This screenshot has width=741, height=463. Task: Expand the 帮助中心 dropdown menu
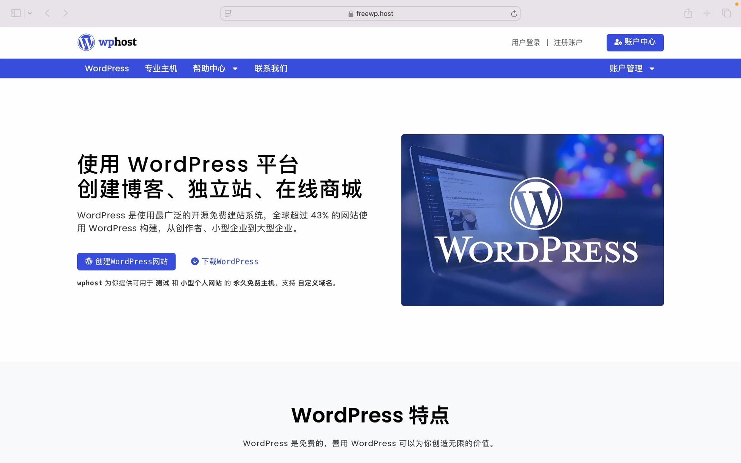(x=215, y=68)
